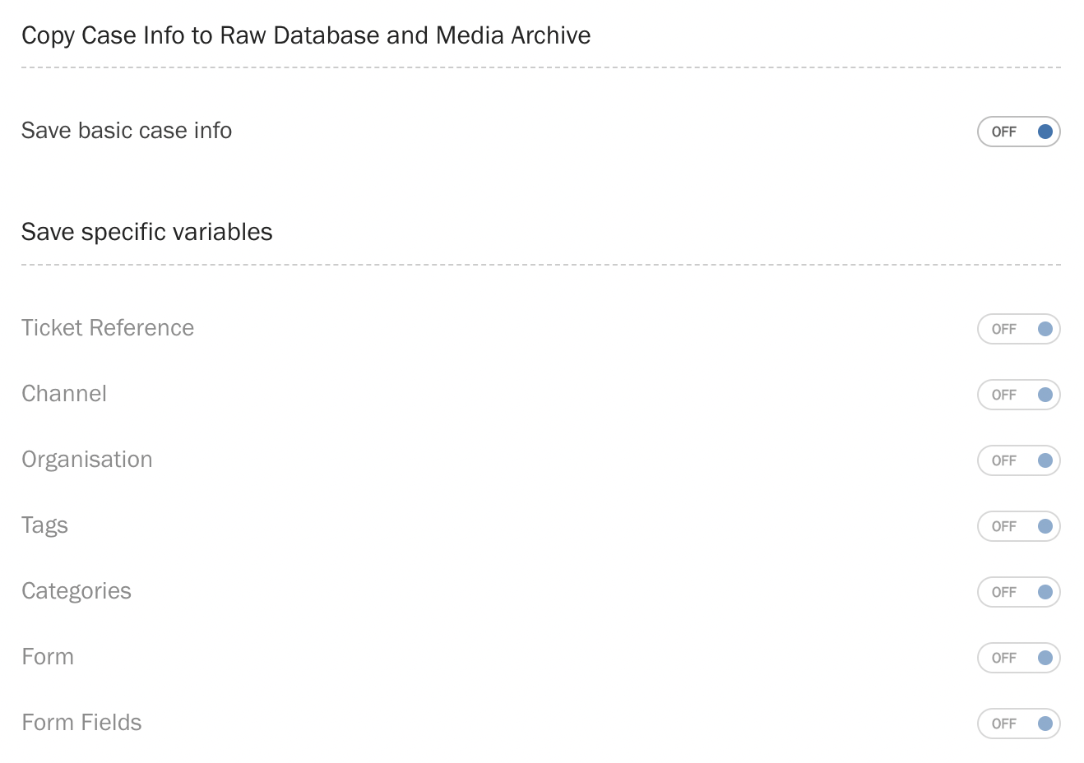Click the dashed divider under Save specific variables
This screenshot has height=763, width=1084.
point(541,265)
